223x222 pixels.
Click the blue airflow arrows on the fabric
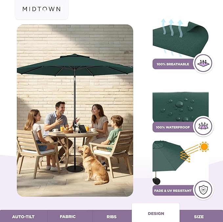[x=172, y=28]
